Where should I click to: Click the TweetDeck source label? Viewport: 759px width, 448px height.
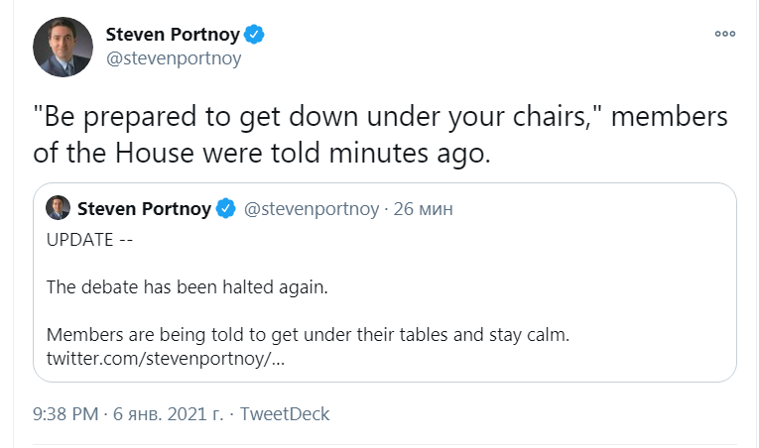pos(285,413)
